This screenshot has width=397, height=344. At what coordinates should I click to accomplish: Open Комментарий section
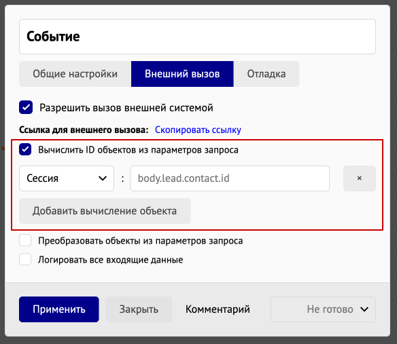pos(218,309)
